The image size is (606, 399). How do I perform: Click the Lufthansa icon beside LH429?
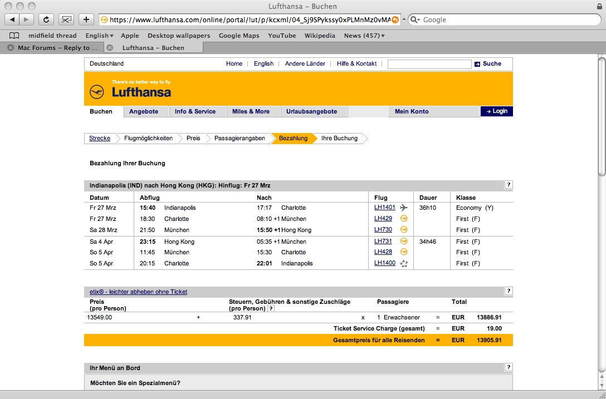pos(403,218)
